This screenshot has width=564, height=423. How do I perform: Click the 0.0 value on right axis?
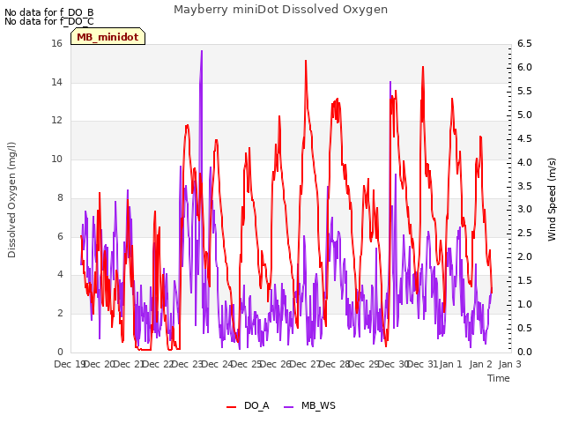coord(524,352)
